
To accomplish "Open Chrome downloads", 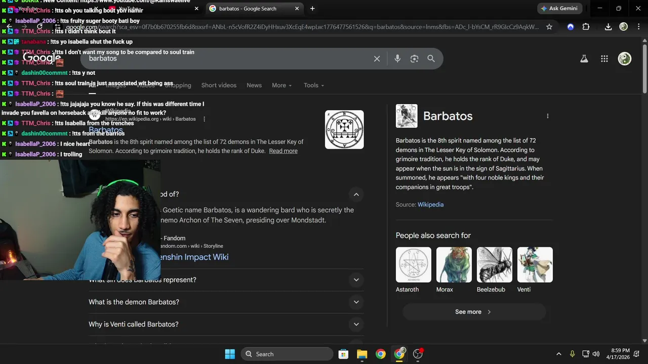I will point(608,27).
